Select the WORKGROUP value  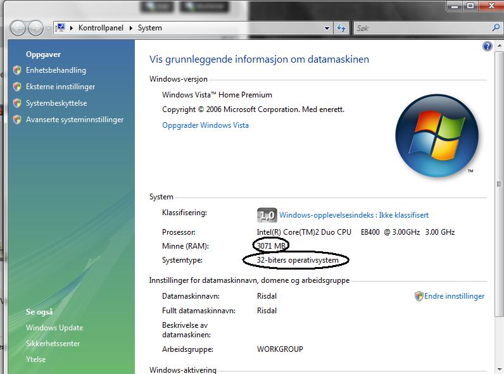[280, 349]
